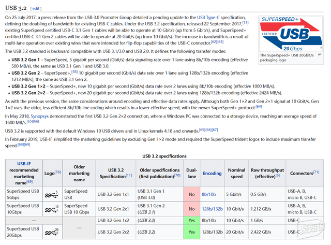Click 'USB 3.1 Gen 1 (USB 3.0)' cell
The height and width of the screenshot is (245, 331).
coord(160,194)
